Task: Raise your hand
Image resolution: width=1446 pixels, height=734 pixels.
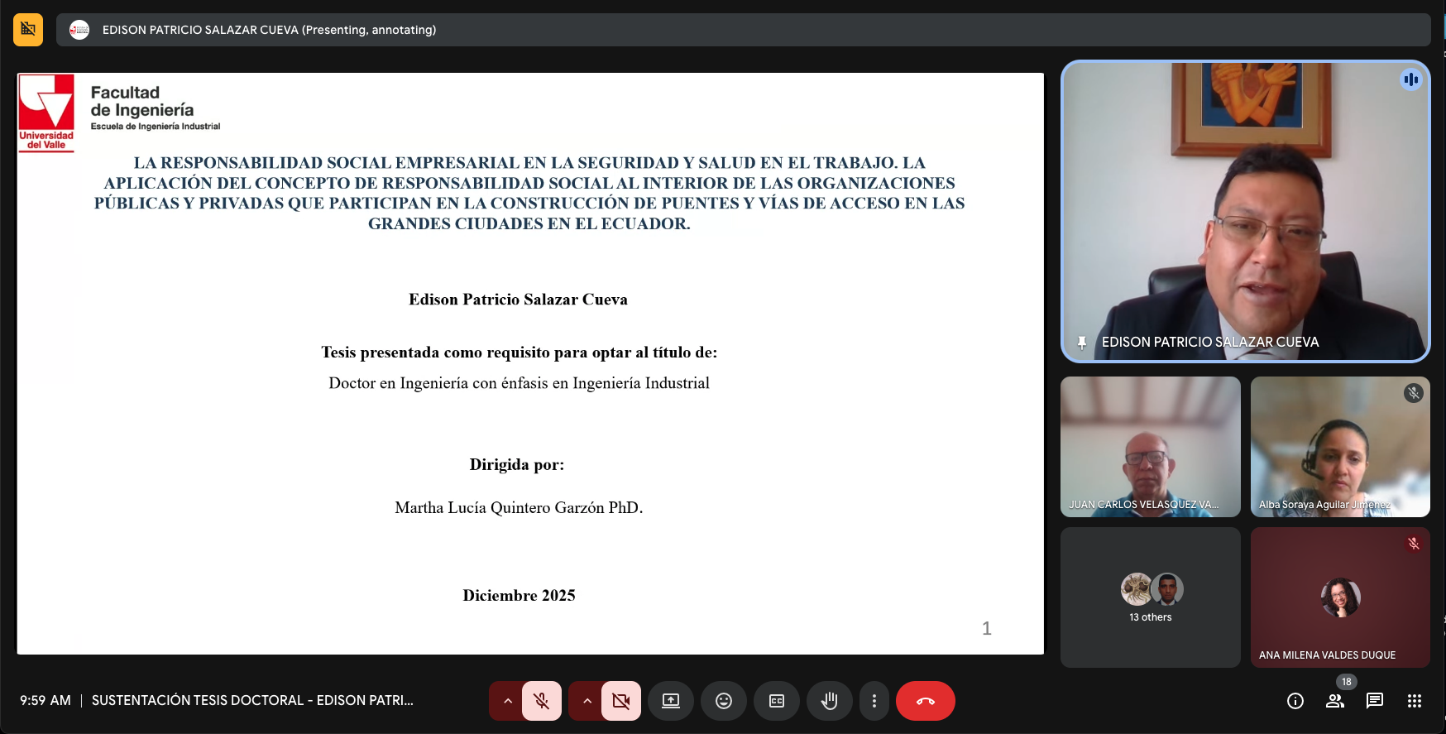Action: (x=830, y=701)
